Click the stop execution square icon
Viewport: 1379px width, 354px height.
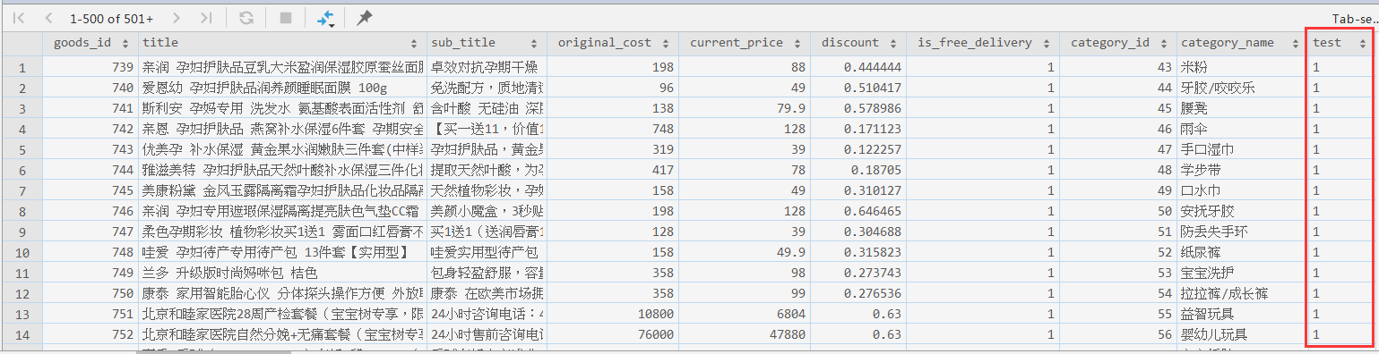pos(286,18)
